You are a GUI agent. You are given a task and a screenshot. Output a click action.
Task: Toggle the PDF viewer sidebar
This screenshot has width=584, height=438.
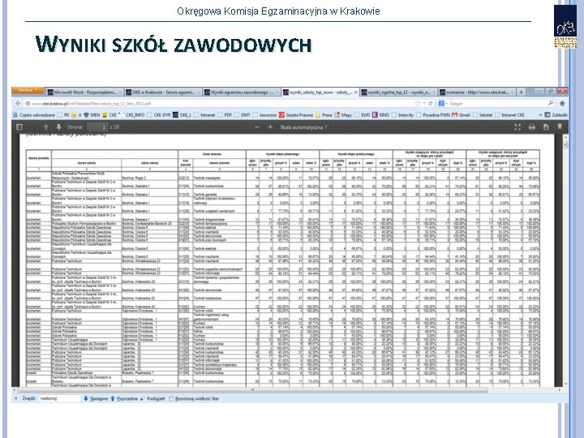pyautogui.click(x=19, y=127)
